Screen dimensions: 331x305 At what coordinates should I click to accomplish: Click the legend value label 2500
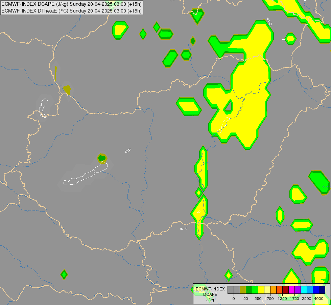pos(307,299)
